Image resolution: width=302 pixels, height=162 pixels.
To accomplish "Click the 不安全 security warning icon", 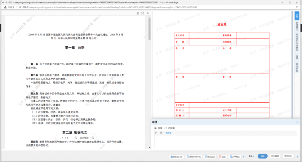I will pyautogui.click(x=5, y=7).
